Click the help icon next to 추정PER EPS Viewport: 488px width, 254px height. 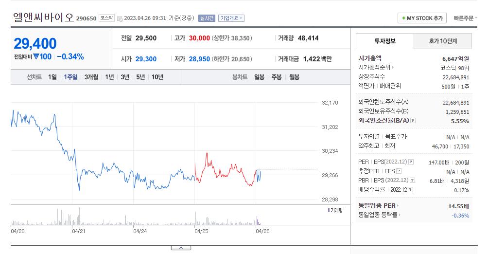tap(399, 171)
